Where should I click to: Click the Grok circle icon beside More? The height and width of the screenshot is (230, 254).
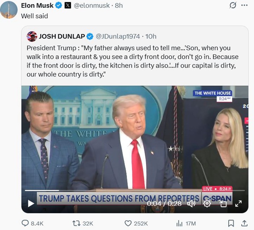pyautogui.click(x=232, y=5)
